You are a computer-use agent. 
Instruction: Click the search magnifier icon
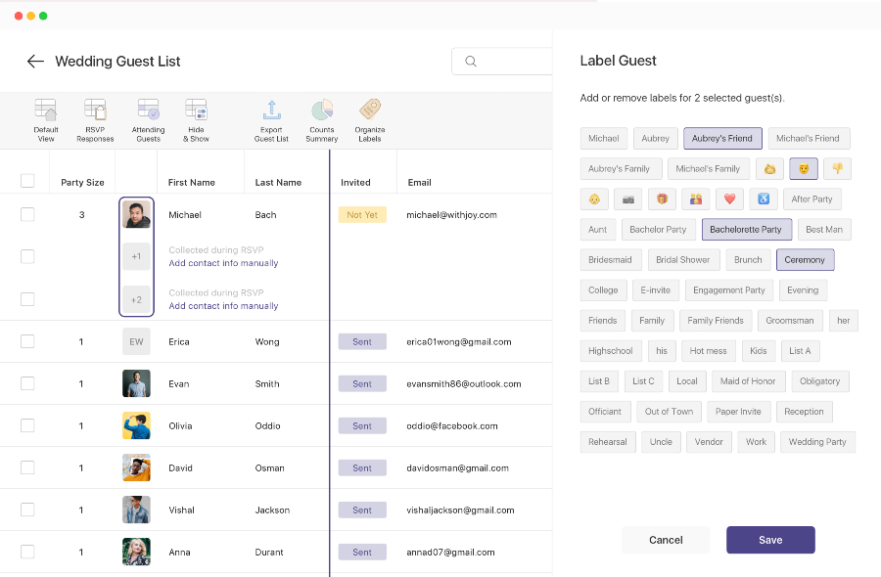471,62
